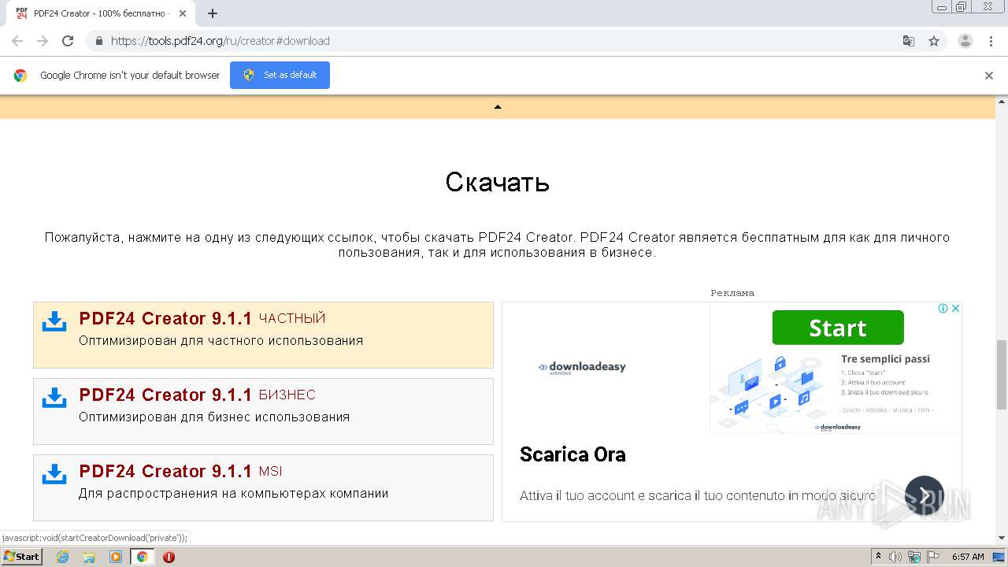Open the Windows Start menu
The image size is (1008, 567).
pos(22,556)
